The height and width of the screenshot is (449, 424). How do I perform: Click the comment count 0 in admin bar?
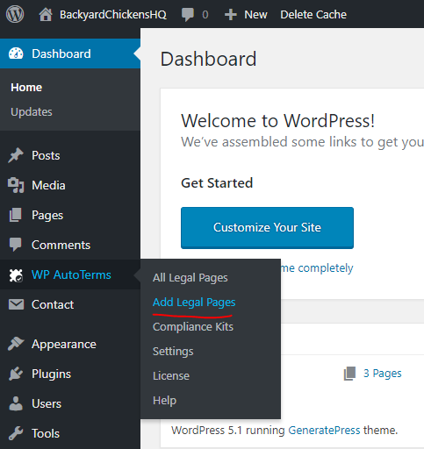click(x=205, y=15)
